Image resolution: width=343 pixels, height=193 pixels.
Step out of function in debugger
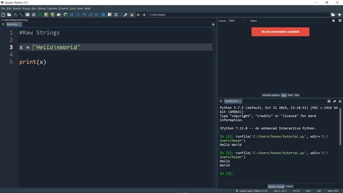point(91,14)
